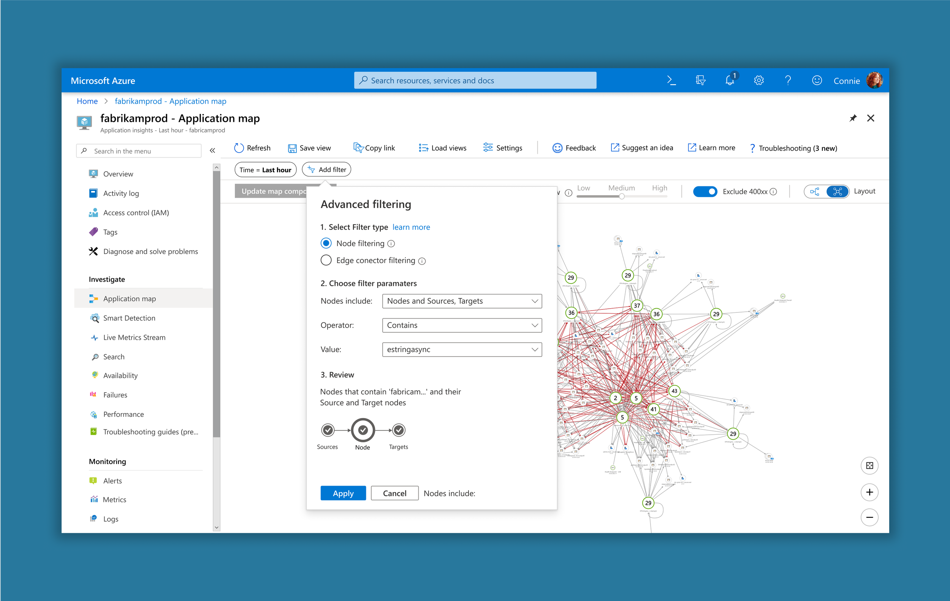Viewport: 950px width, 601px height.
Task: Apply the advanced filter
Action: pos(343,493)
